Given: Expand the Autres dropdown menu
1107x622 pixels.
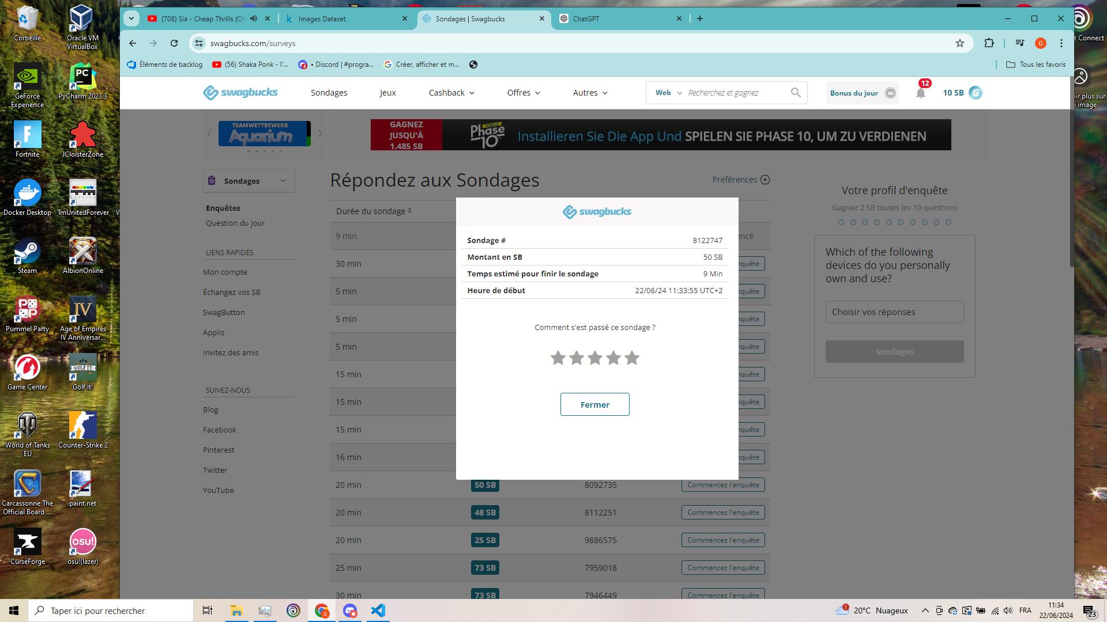Looking at the screenshot, I should point(590,92).
